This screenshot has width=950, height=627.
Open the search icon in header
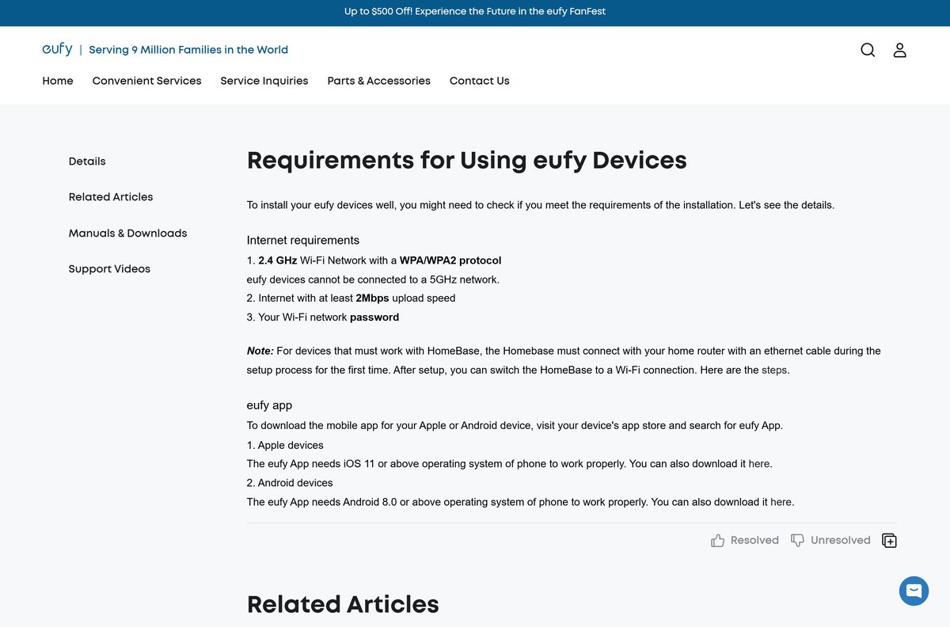(x=868, y=50)
